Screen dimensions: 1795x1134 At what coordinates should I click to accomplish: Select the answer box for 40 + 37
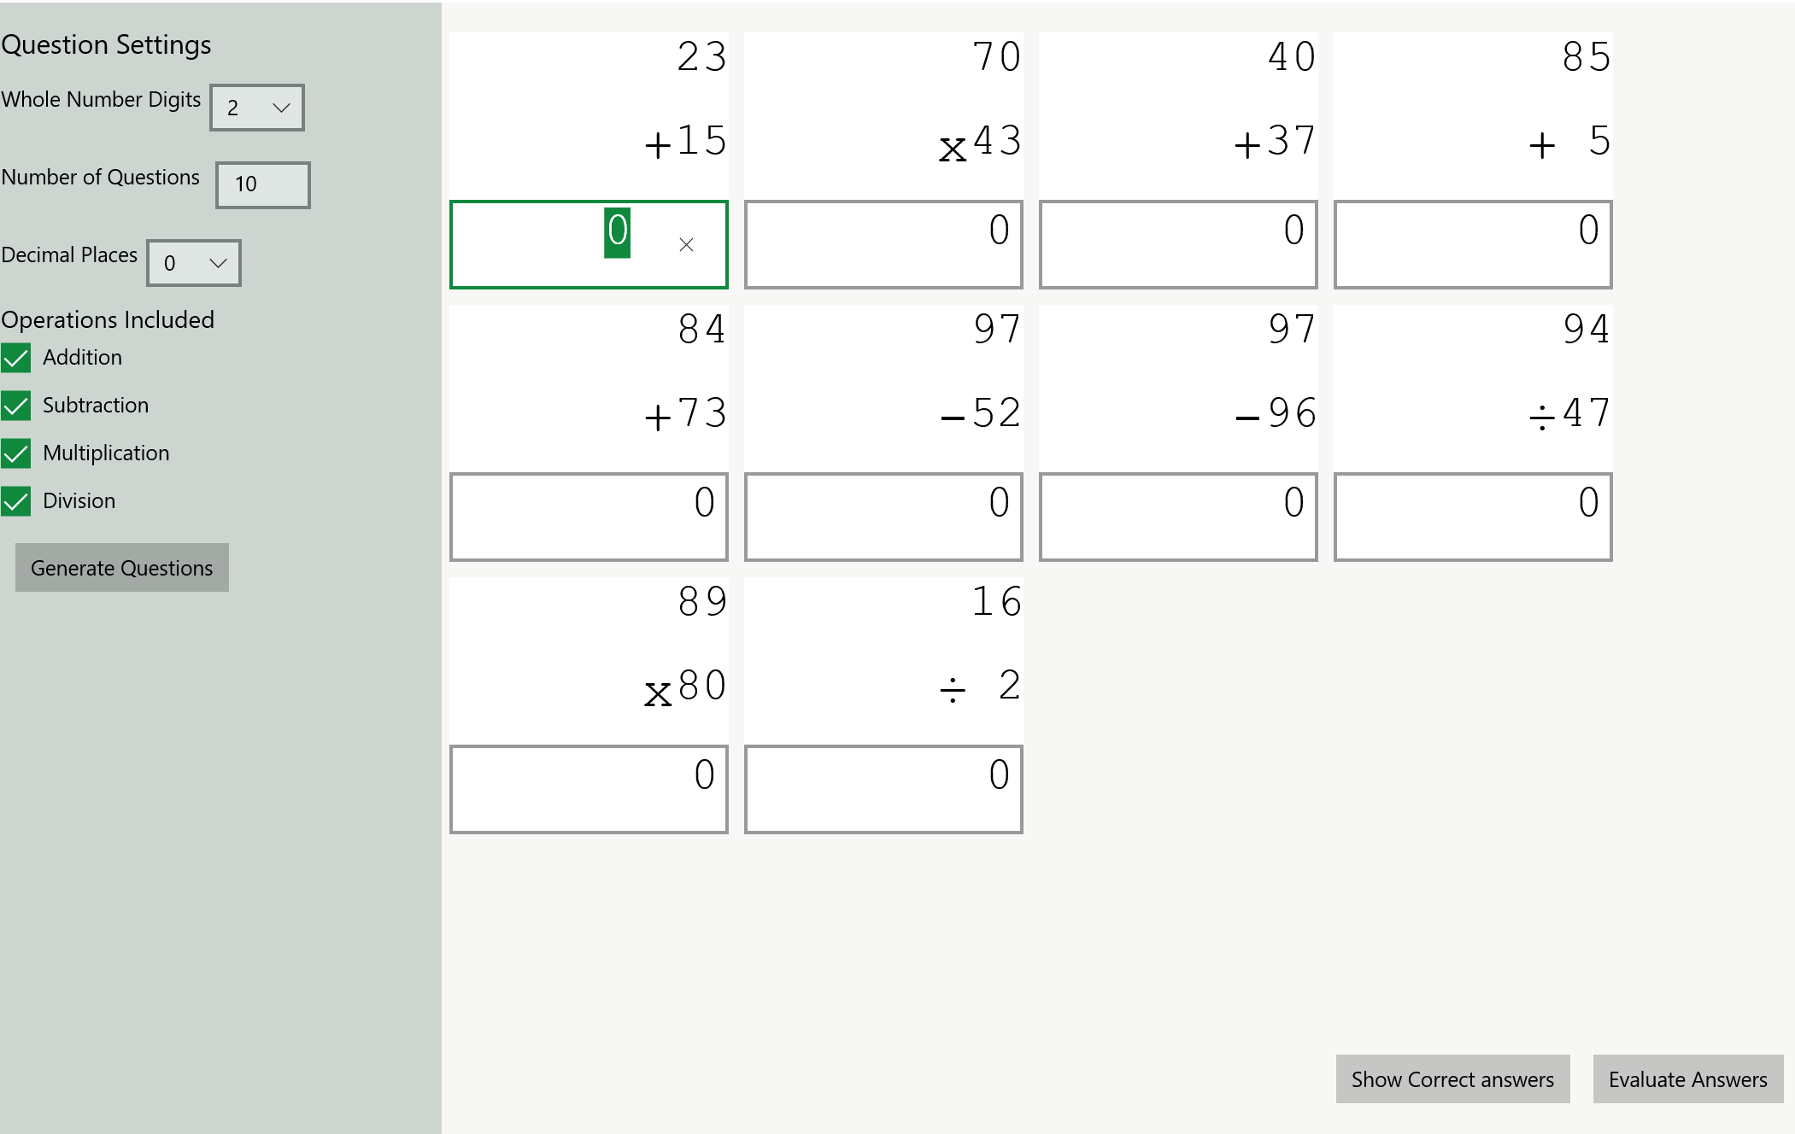tap(1178, 245)
